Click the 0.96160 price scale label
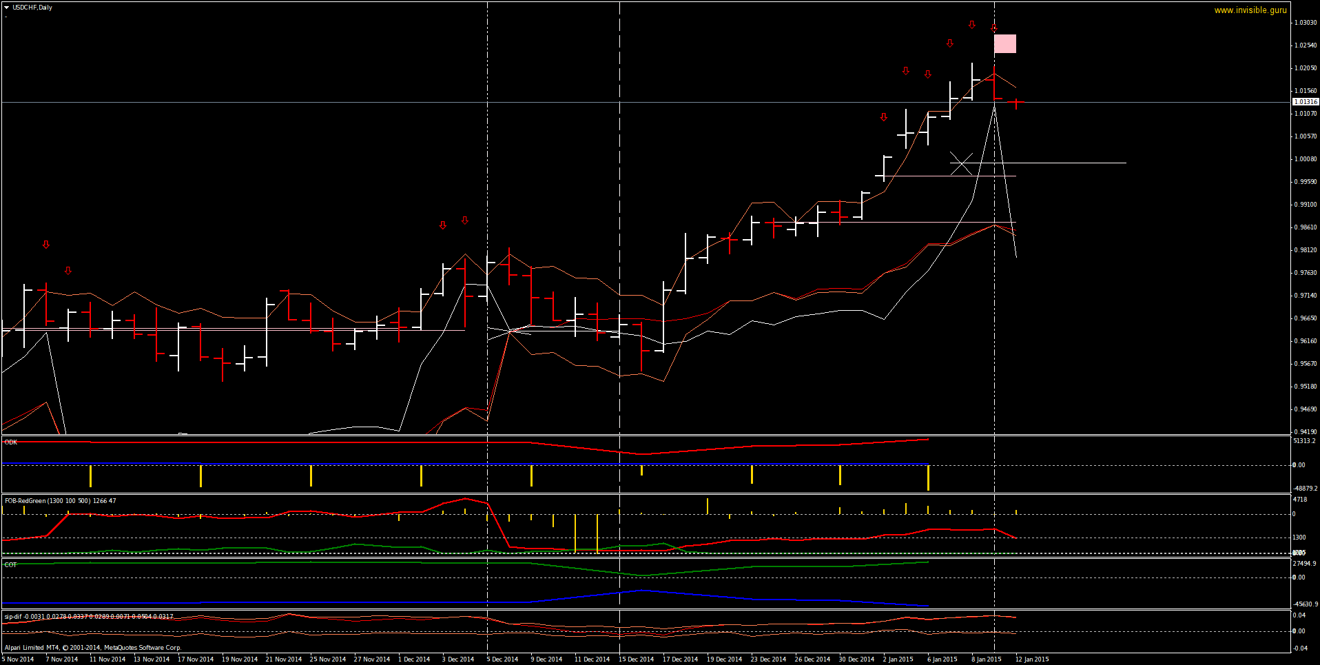The image size is (1320, 665). click(1306, 341)
